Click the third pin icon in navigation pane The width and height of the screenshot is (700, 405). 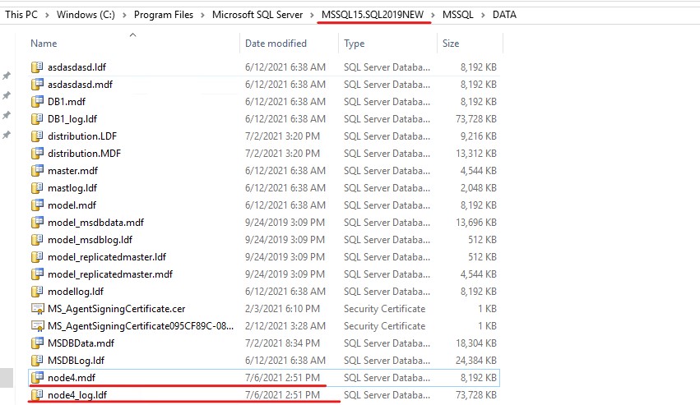(x=7, y=115)
